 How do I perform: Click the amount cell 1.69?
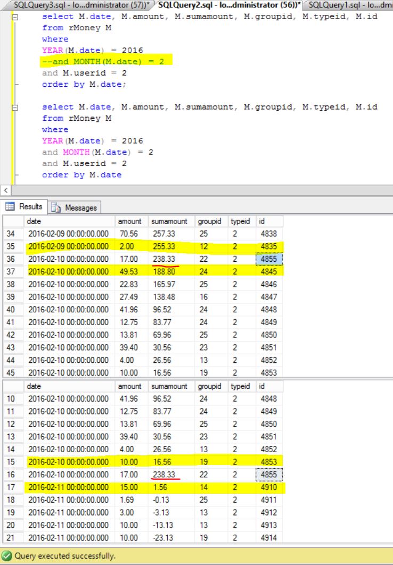click(132, 500)
